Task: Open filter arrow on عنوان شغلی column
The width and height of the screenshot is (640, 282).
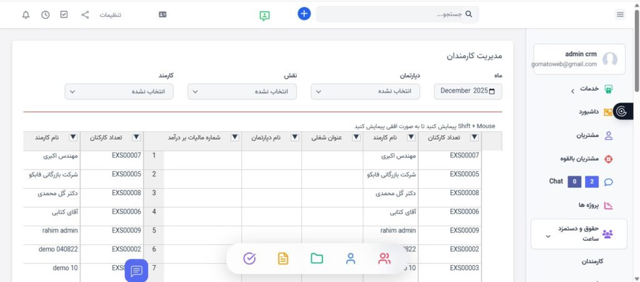Action: pyautogui.click(x=356, y=138)
